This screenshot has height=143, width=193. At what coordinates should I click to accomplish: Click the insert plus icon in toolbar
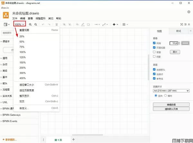point(114,24)
